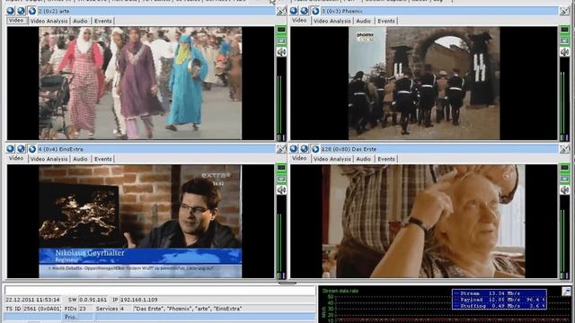Click the second green indicator icon beside Phoenix video
The image size is (575, 323).
564,40
